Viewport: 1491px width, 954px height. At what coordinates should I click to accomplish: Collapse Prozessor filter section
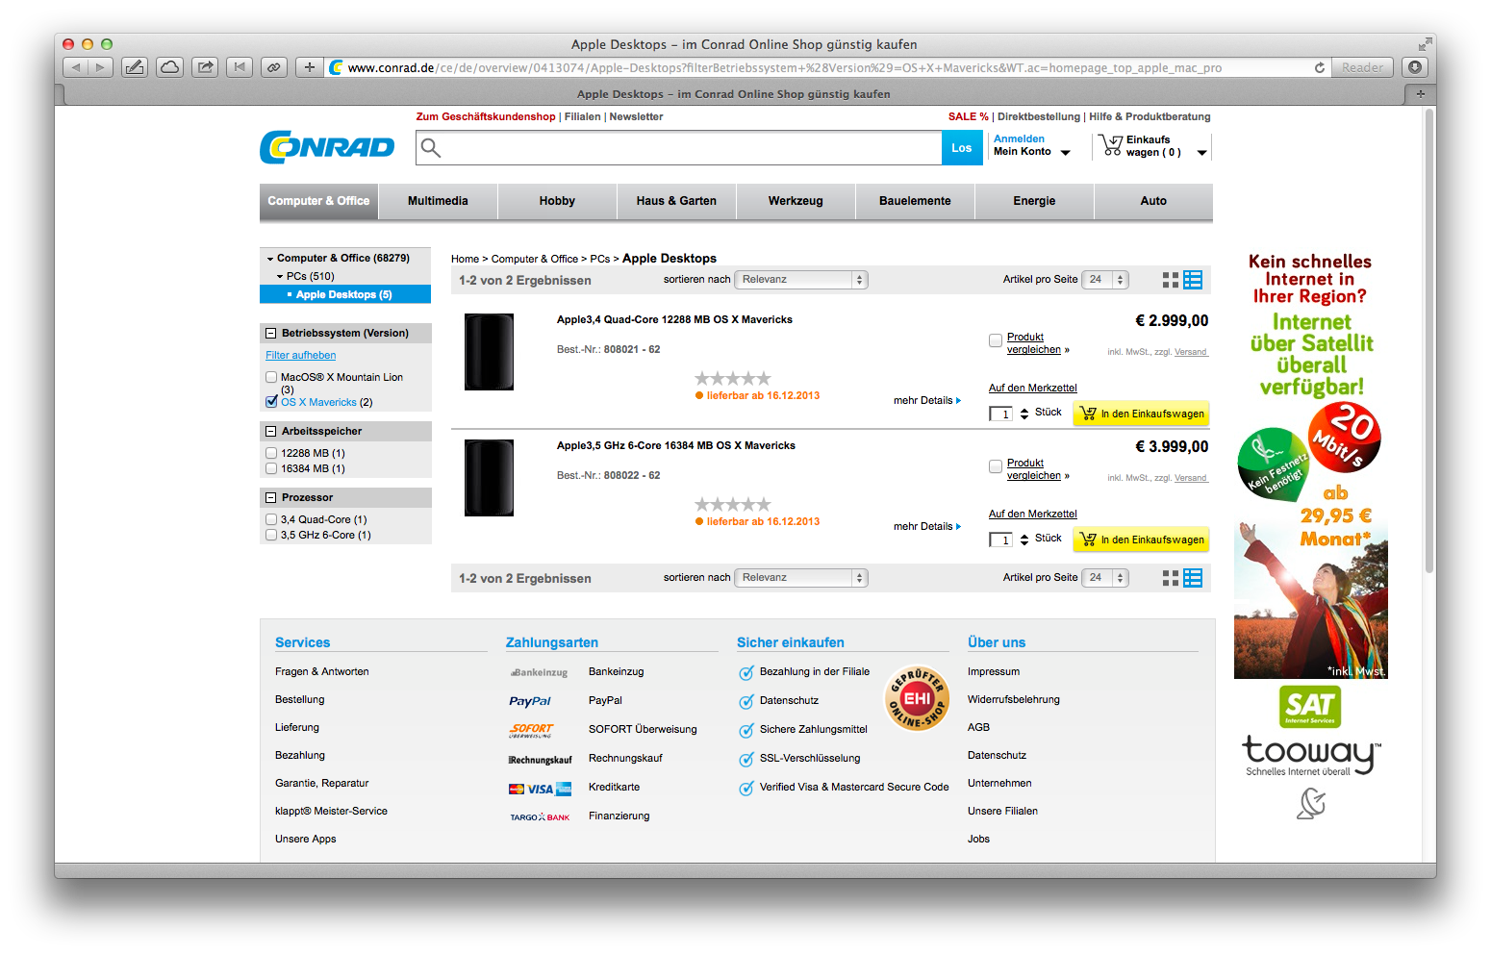(x=271, y=498)
